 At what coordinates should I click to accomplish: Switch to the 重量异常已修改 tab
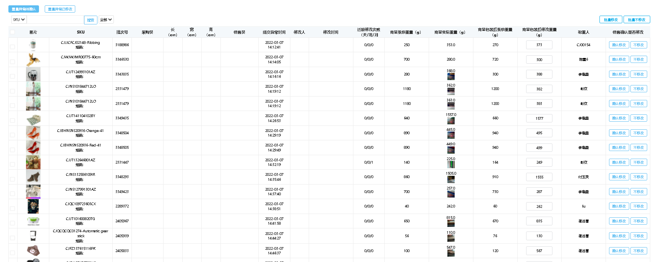pyautogui.click(x=60, y=9)
